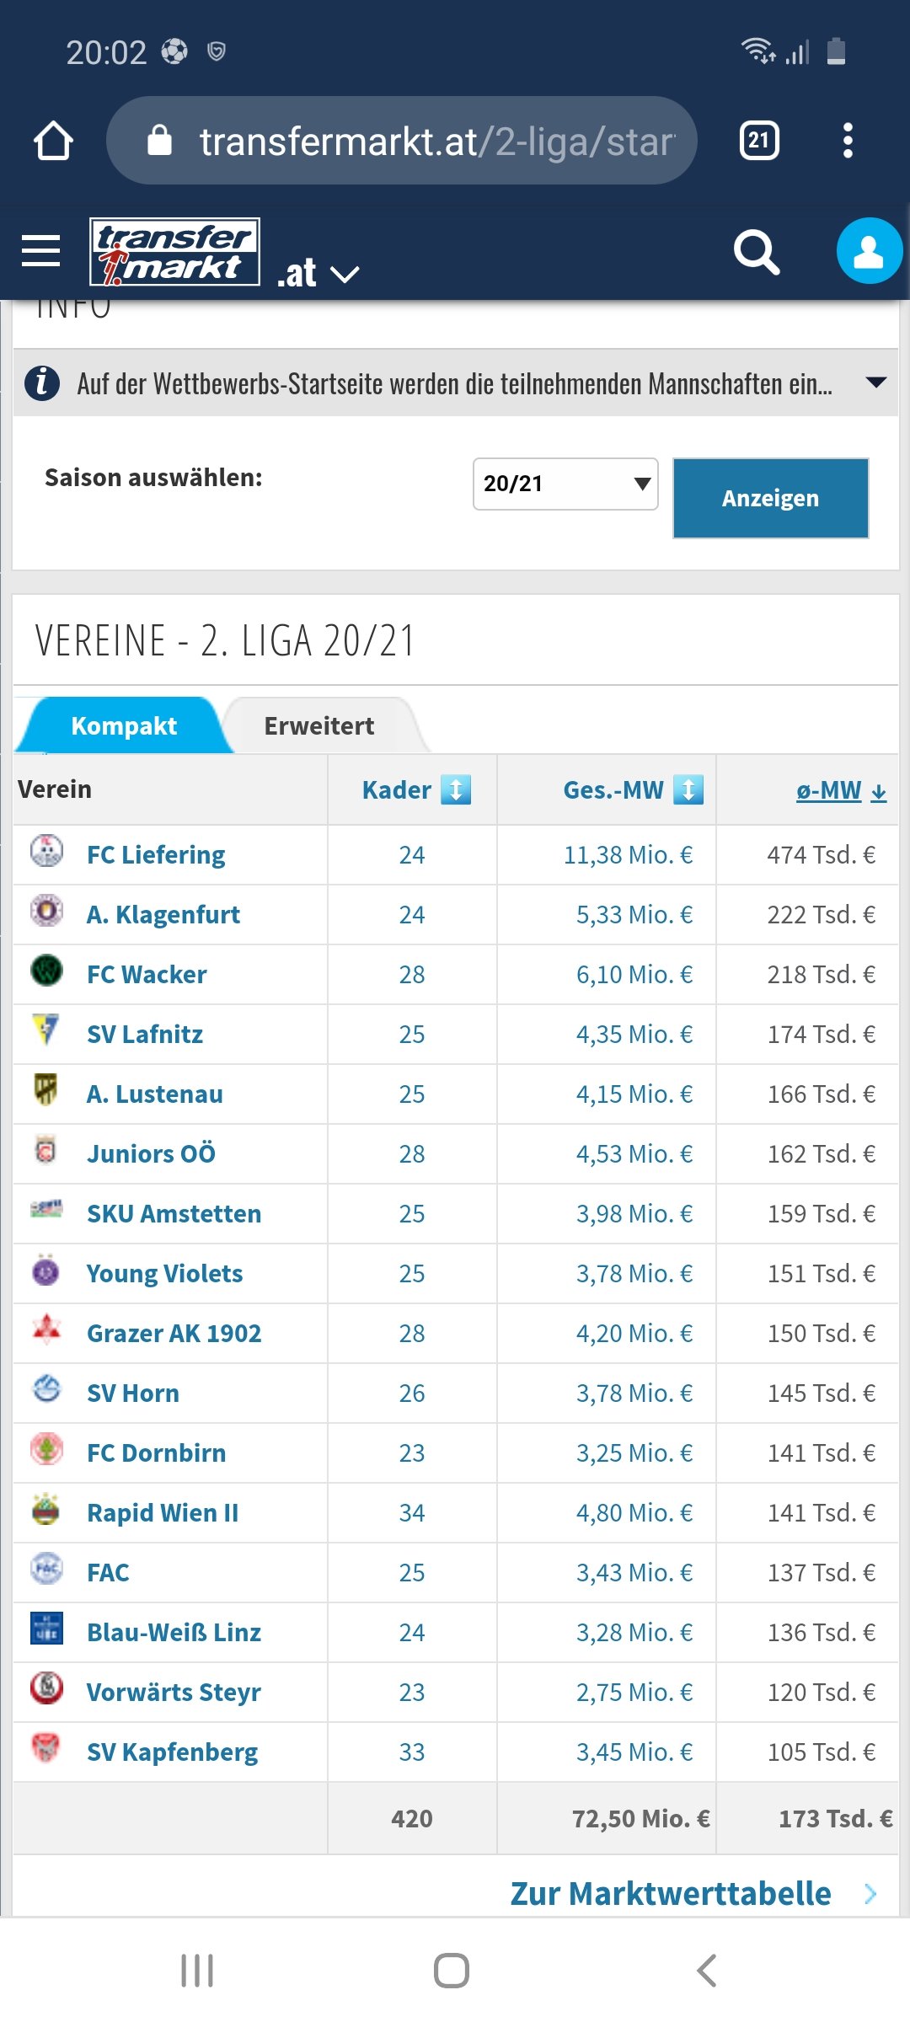Open the season dropdown showing 20/21
910x2022 pixels.
pos(565,484)
